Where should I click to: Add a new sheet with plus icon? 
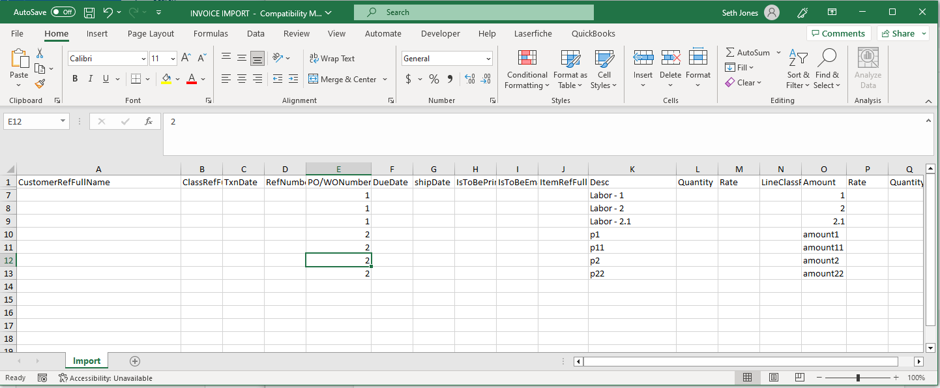(x=135, y=361)
